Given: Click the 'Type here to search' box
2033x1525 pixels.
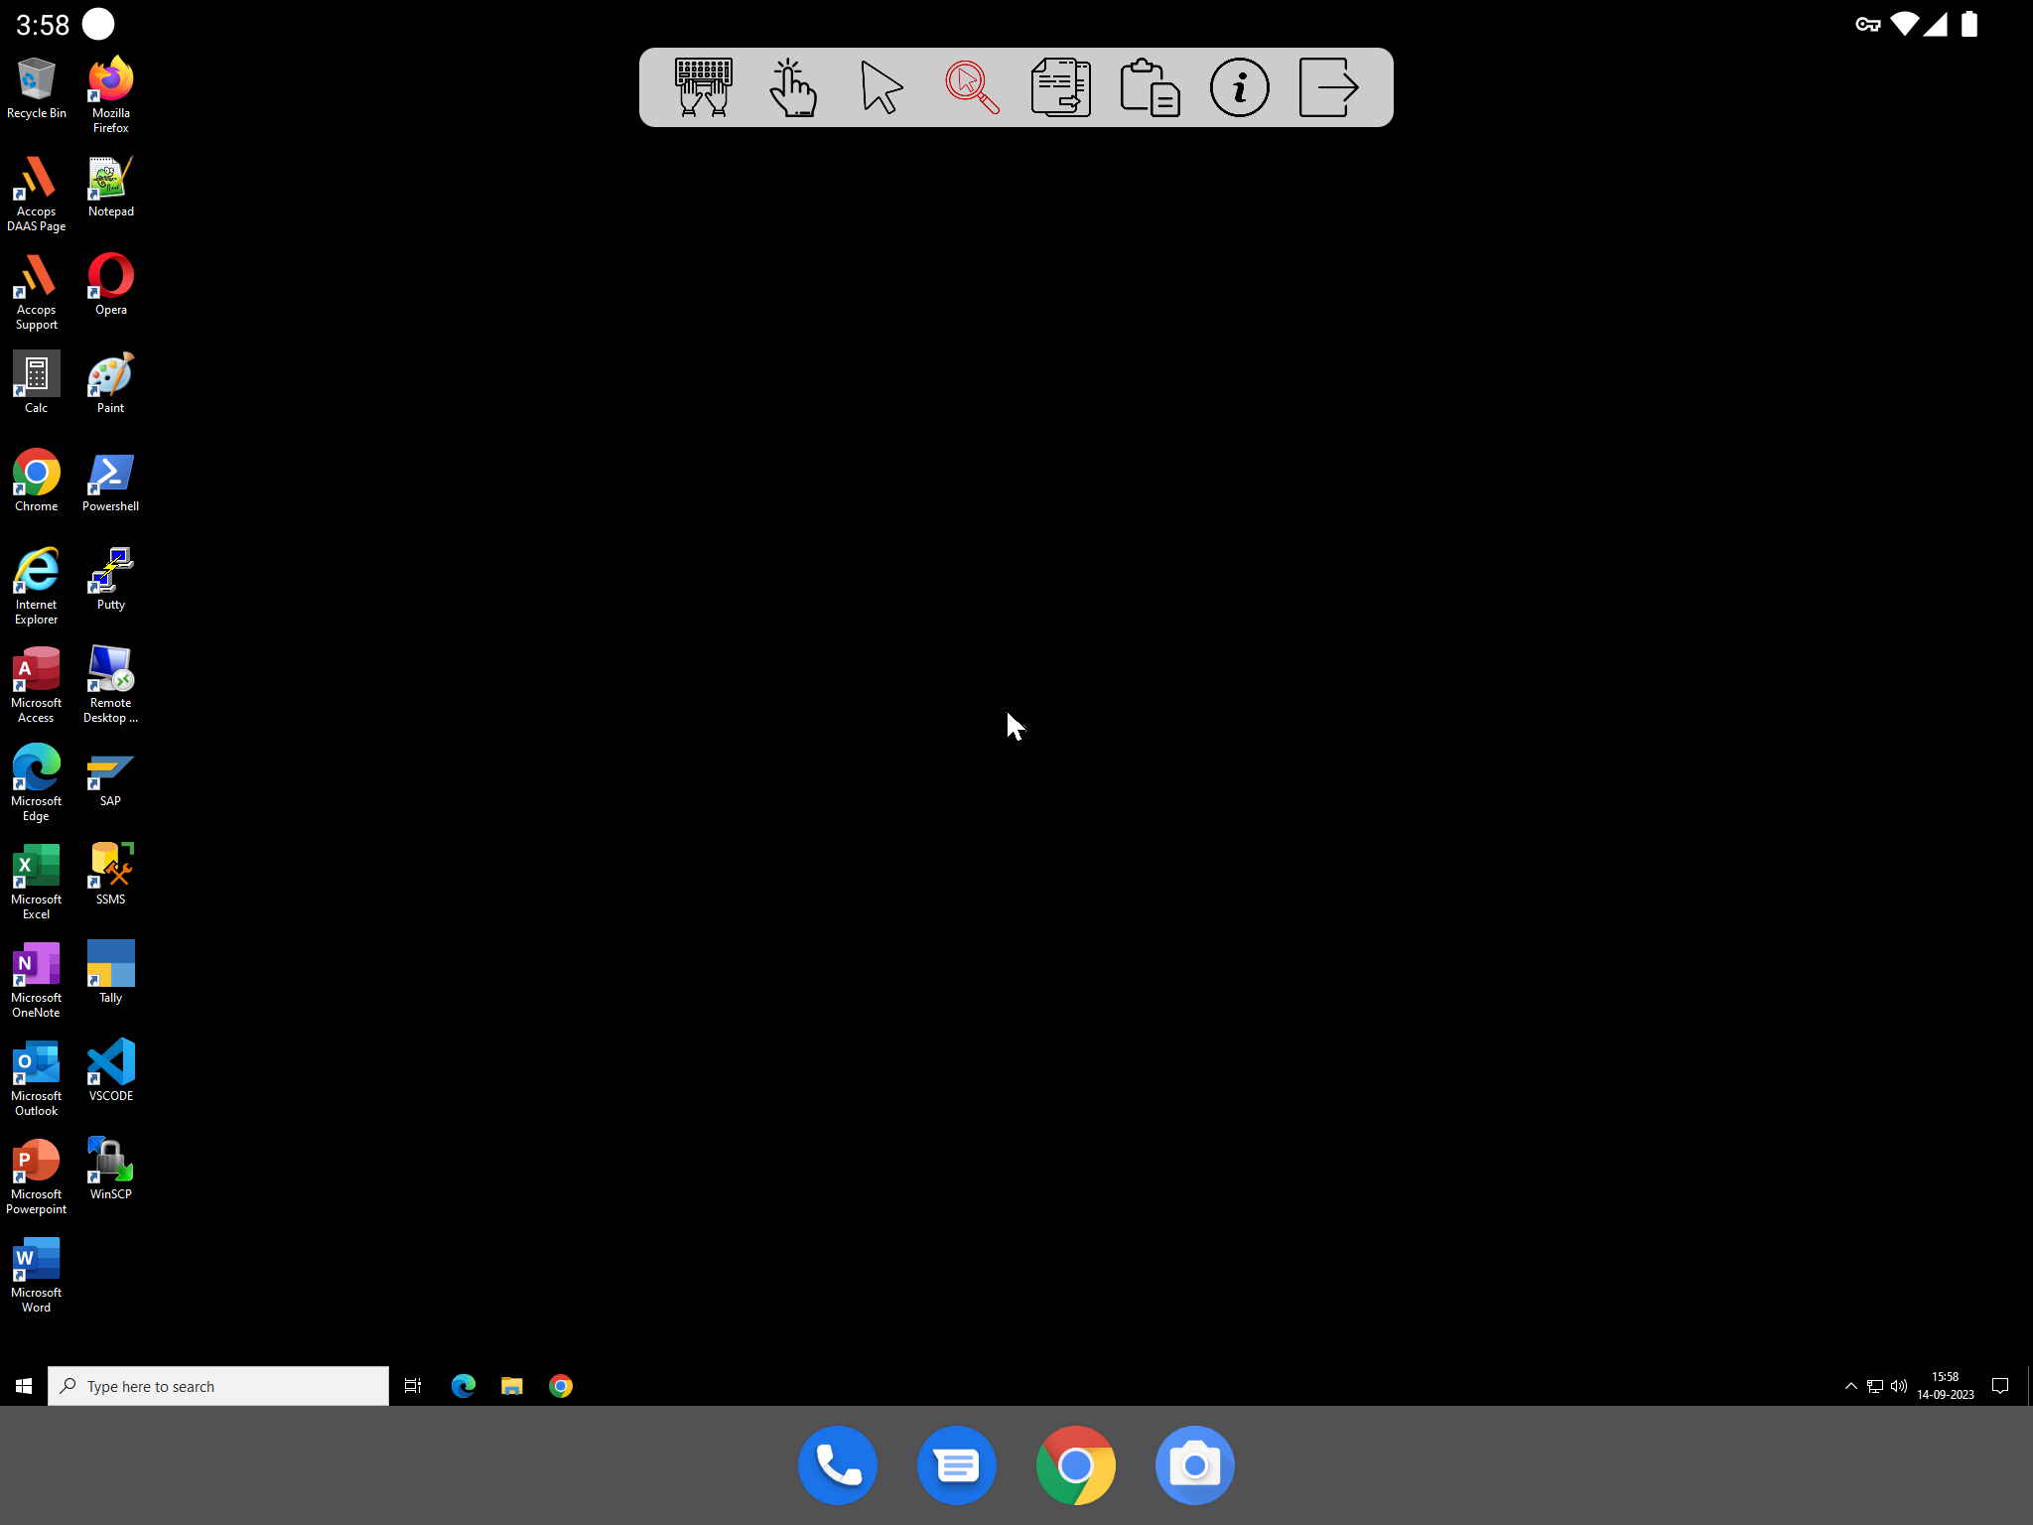Looking at the screenshot, I should (218, 1386).
